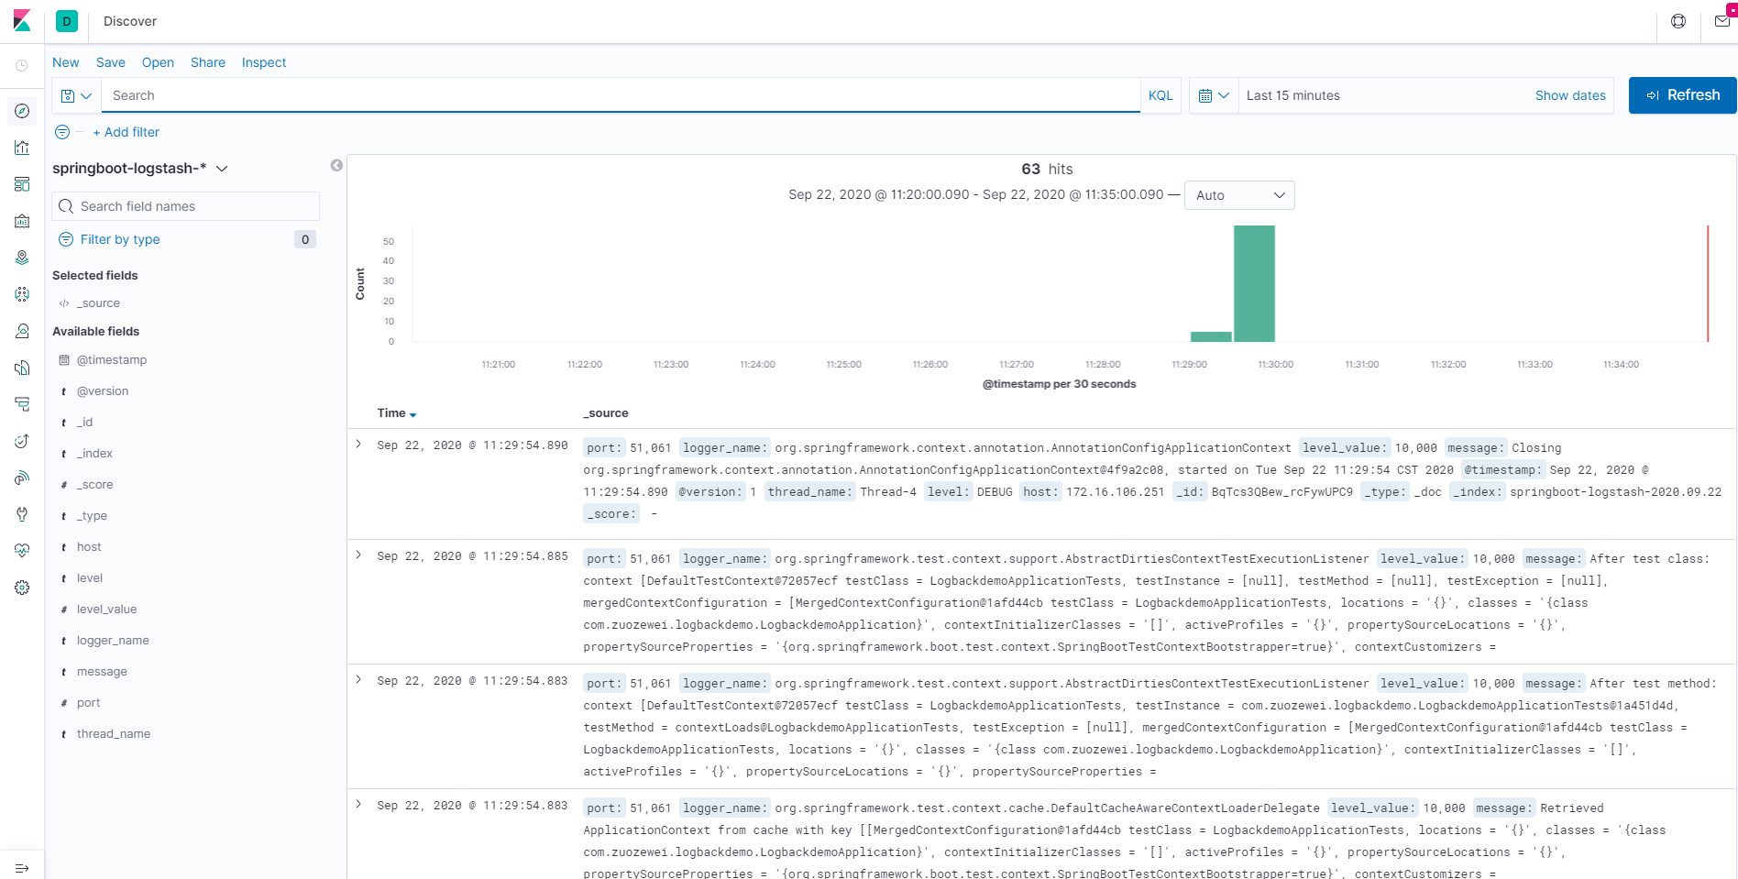This screenshot has height=879, width=1738.
Task: Open Management gear icon in sidebar
Action: 22,588
